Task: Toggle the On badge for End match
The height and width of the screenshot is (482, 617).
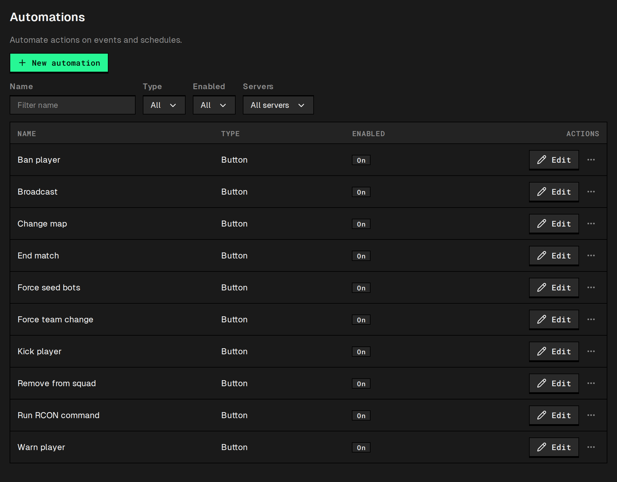Action: coord(361,256)
